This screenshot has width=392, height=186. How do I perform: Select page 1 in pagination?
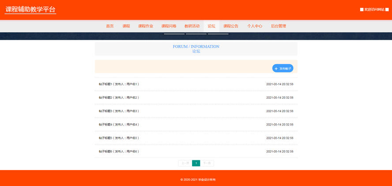pyautogui.click(x=196, y=163)
